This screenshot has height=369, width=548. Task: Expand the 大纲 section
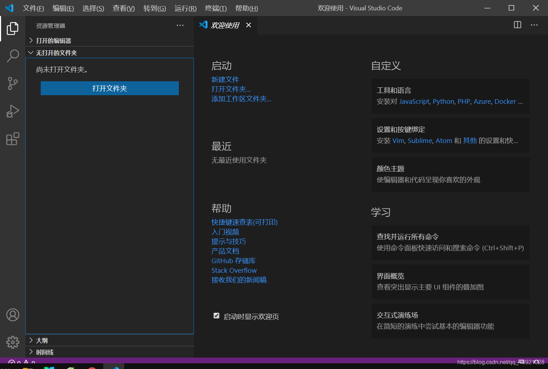coord(110,340)
